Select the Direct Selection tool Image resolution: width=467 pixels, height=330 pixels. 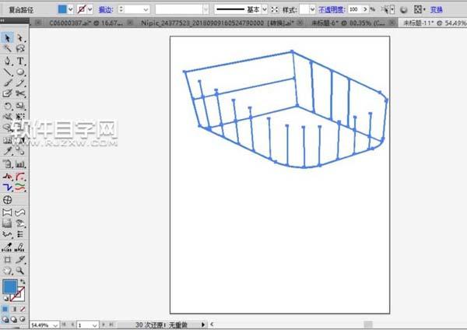point(20,37)
